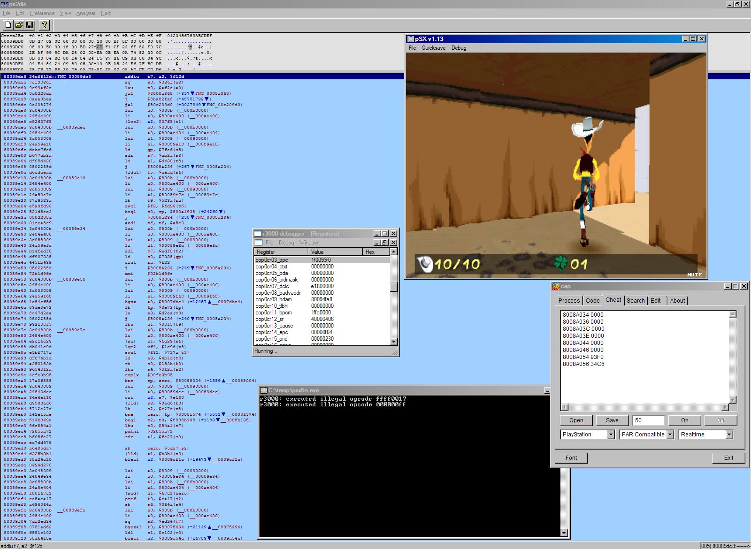Click the r3000 debugger title bar icon
This screenshot has height=549, width=751.
coord(258,234)
